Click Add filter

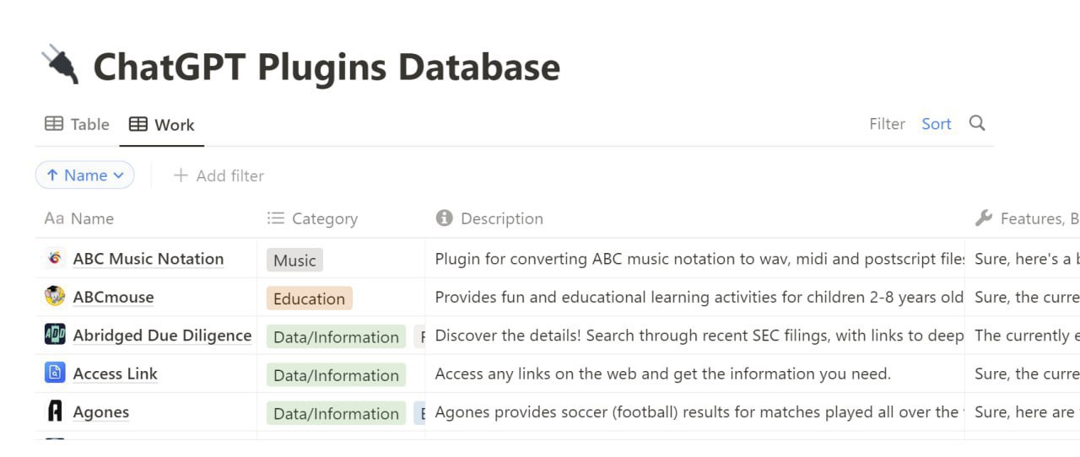(x=219, y=175)
